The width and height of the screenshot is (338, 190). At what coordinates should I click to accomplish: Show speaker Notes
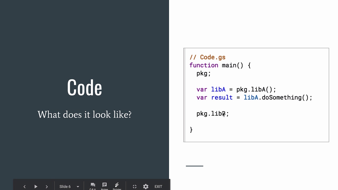pos(105,186)
